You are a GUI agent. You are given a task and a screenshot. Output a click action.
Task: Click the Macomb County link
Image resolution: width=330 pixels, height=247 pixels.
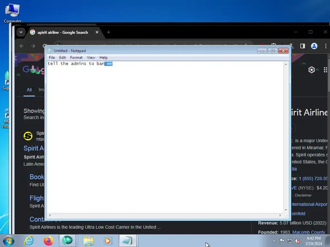tap(308, 232)
